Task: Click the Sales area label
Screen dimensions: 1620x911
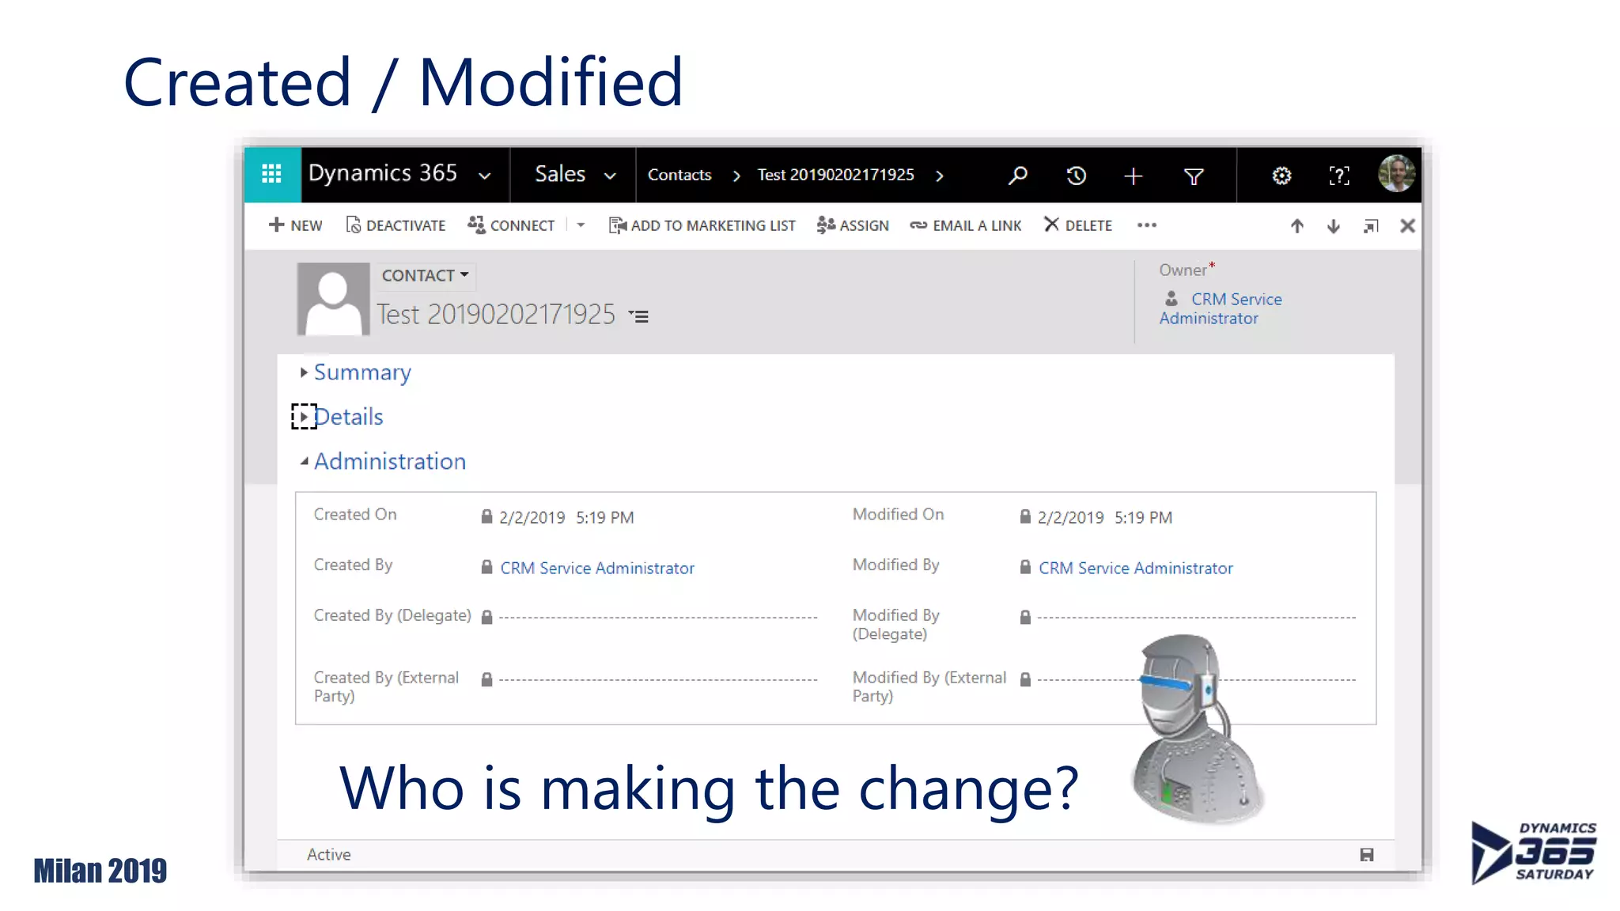Action: coord(560,174)
